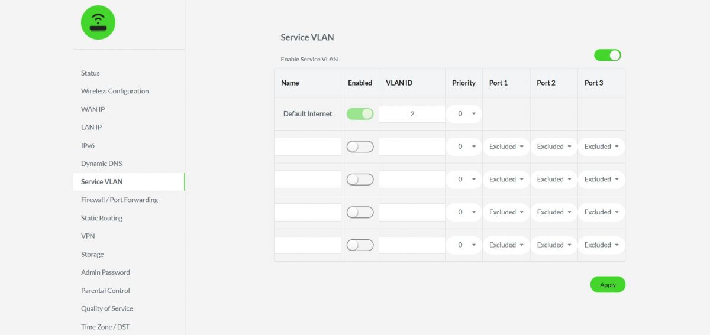This screenshot has height=335, width=710.
Task: Open the Port 3 dropdown in the last row
Action: pyautogui.click(x=601, y=245)
